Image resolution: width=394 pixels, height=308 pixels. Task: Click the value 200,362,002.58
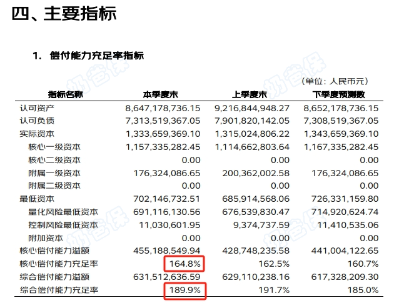pos(256,173)
